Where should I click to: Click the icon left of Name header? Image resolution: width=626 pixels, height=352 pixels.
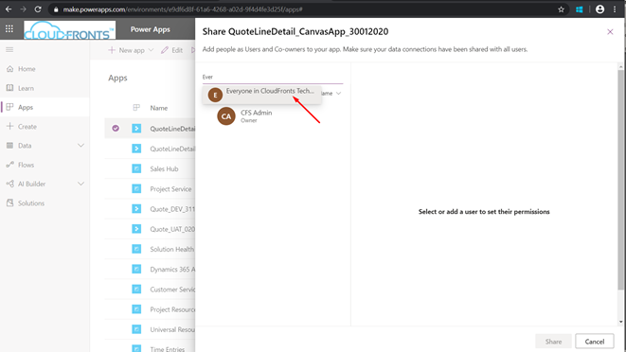136,108
